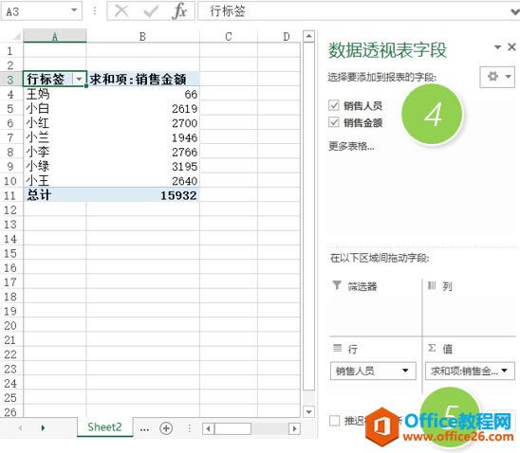This screenshot has width=520, height=453.
Task: Click the 值 sigma values icon
Action: pyautogui.click(x=432, y=348)
